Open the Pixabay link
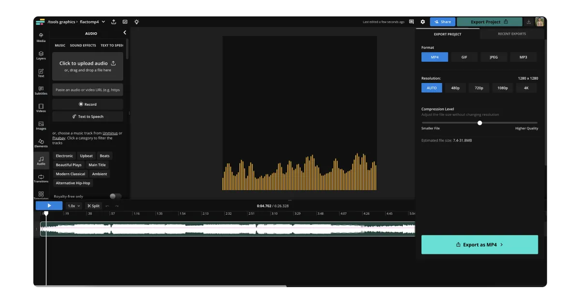580x304 pixels. click(x=58, y=138)
